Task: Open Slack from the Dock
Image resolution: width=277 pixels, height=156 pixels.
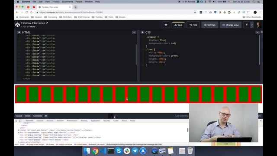Action: tap(127, 151)
